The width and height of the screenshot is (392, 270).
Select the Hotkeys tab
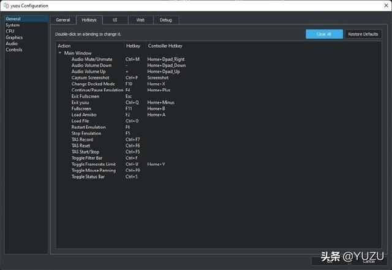click(89, 20)
